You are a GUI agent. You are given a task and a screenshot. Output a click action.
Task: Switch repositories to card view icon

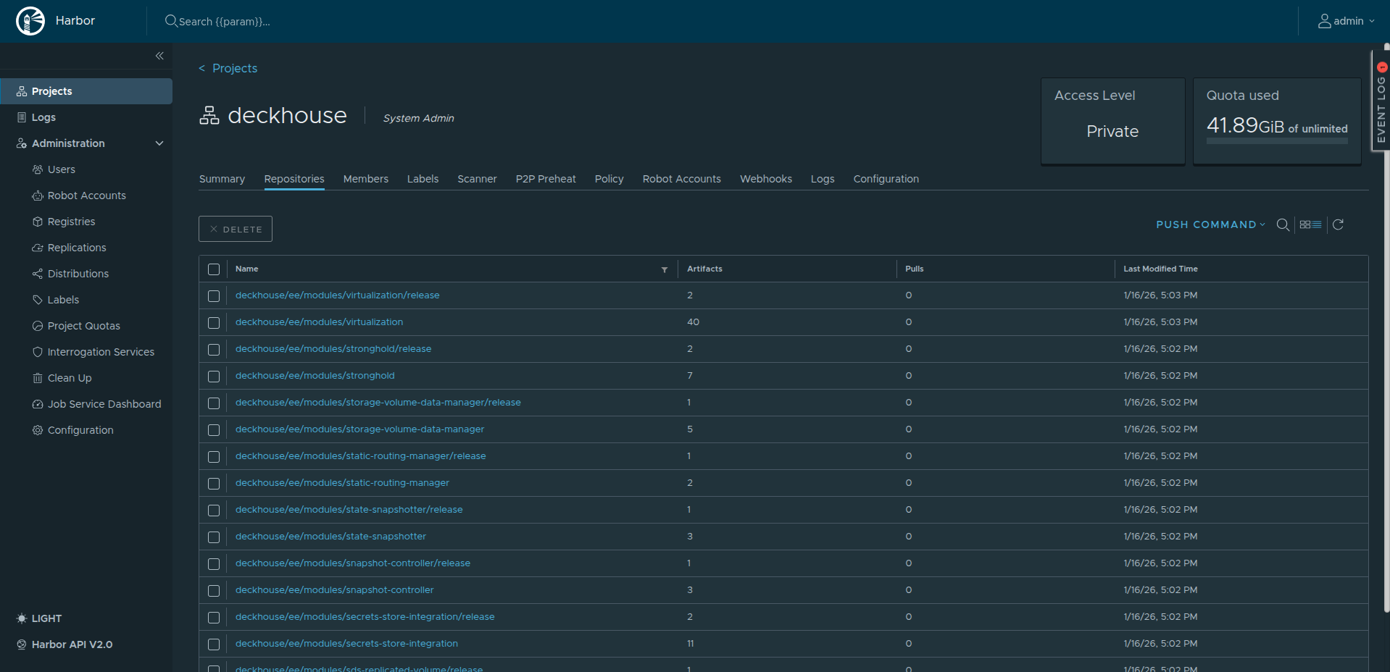pyautogui.click(x=1305, y=224)
